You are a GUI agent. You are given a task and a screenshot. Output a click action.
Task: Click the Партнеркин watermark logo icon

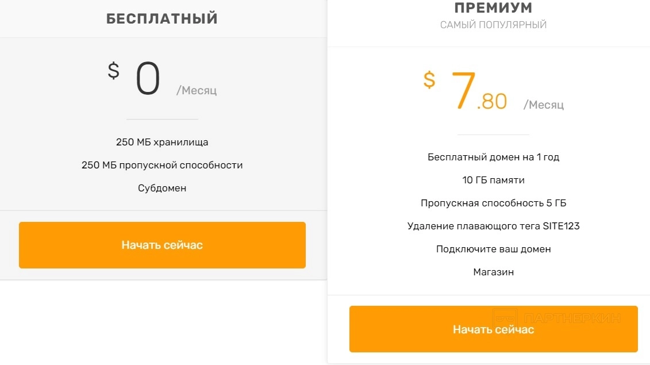pos(505,318)
